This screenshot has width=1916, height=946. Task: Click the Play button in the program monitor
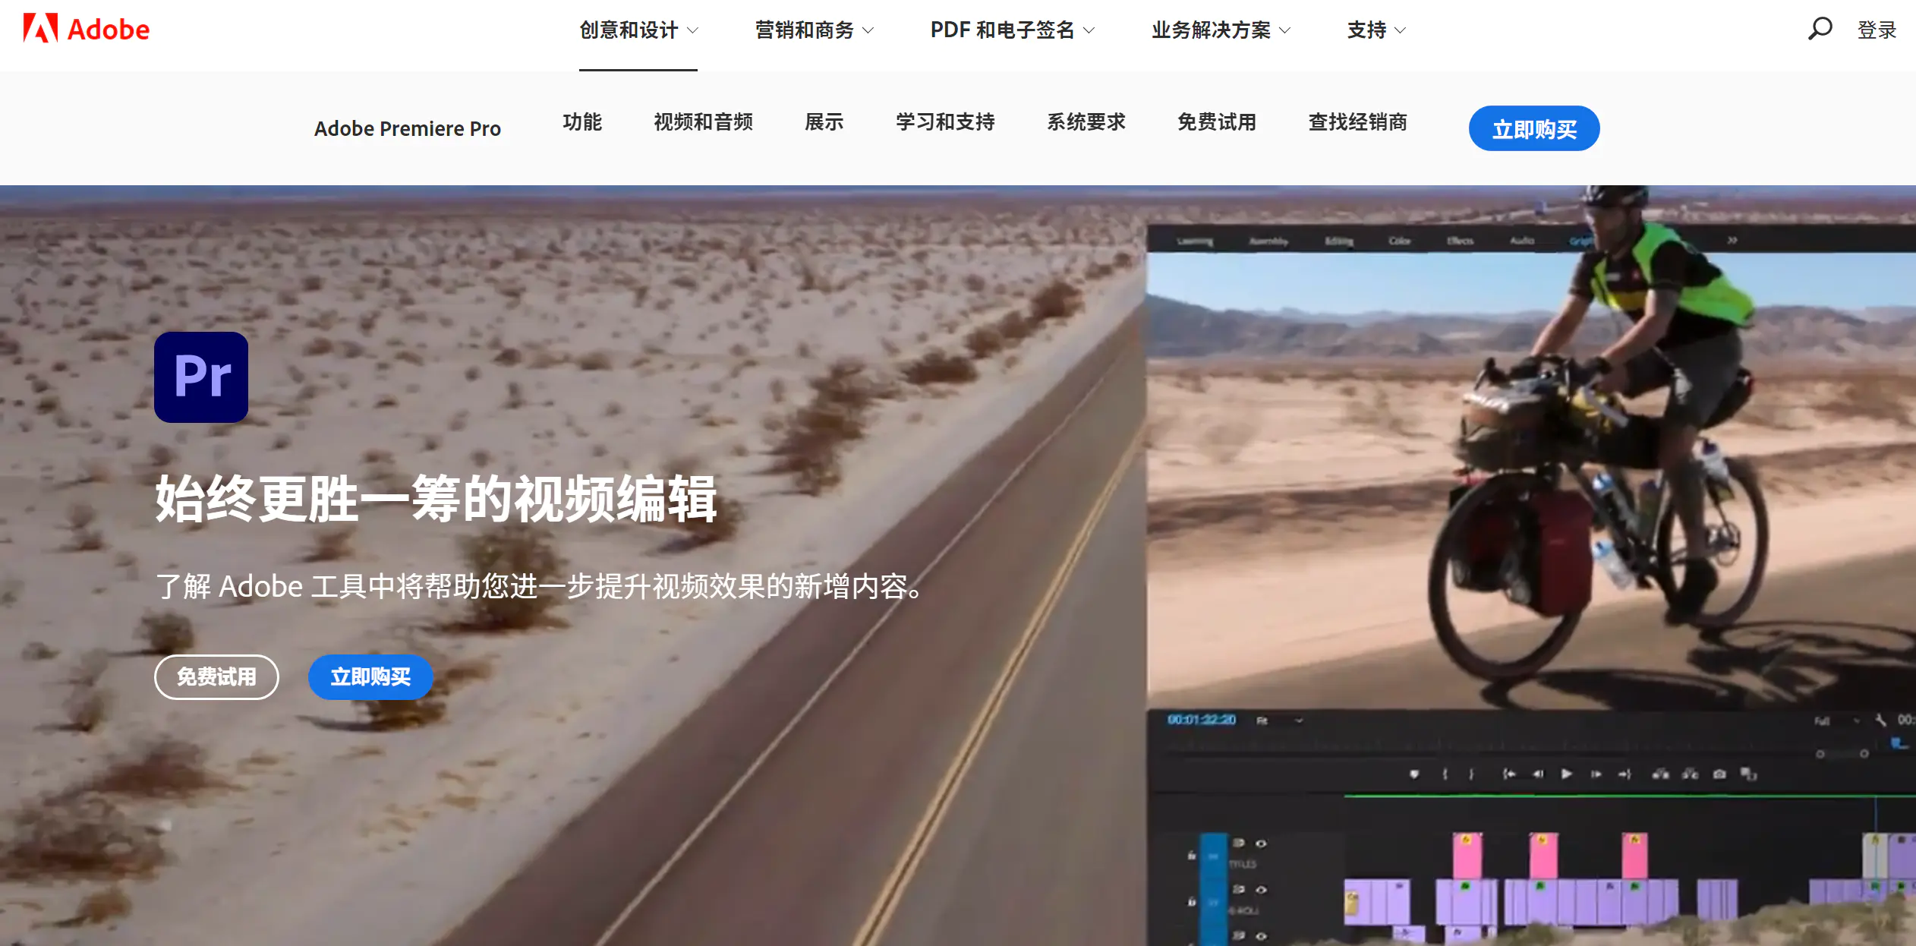tap(1566, 774)
